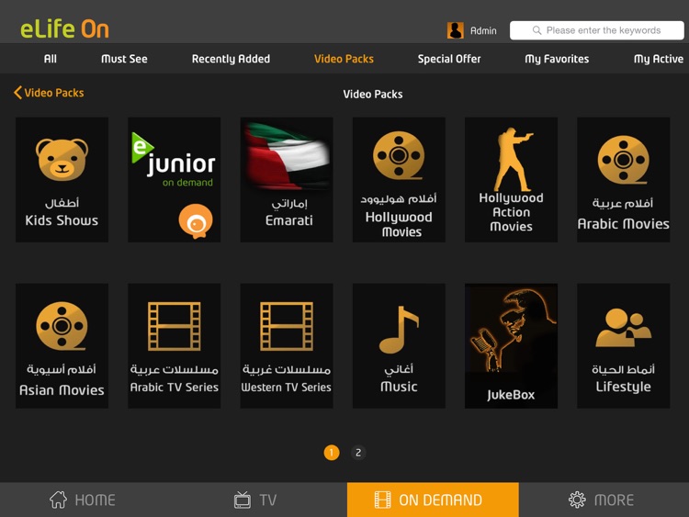This screenshot has width=689, height=517.
Task: Click the eLife On logo
Action: [x=64, y=29]
